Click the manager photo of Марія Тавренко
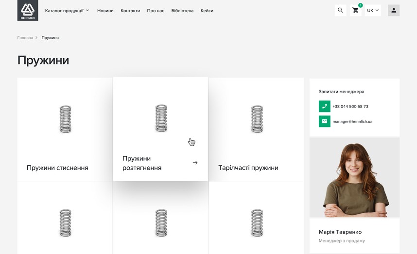This screenshot has width=417, height=254. [x=354, y=177]
